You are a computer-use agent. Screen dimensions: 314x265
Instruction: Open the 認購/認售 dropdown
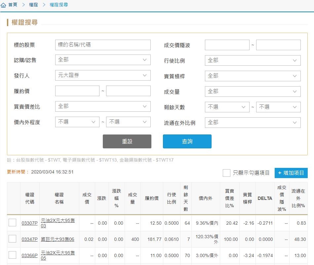tap(103, 60)
